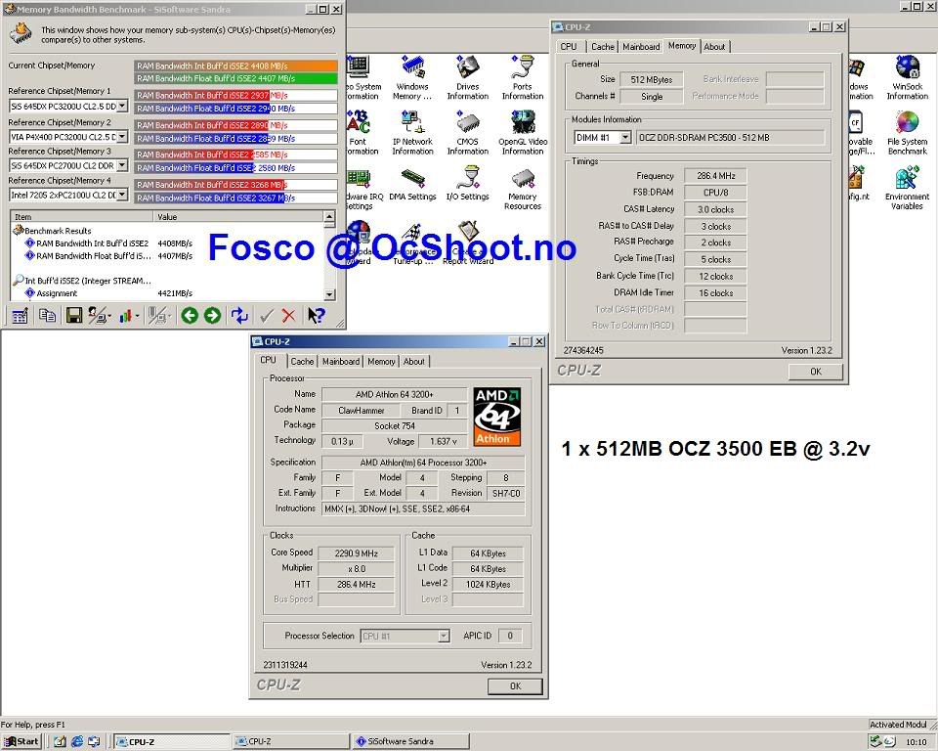Switch to Mainboard tab in CPU-Z memory window
The image size is (938, 751).
coord(641,47)
